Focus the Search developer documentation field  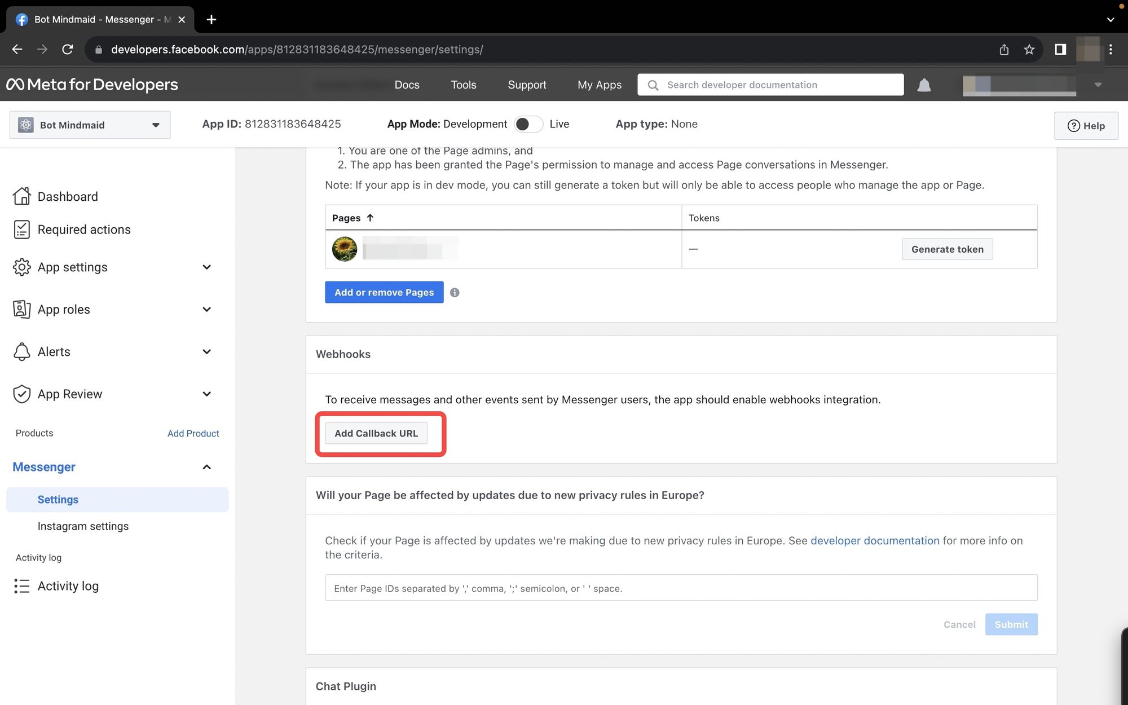click(770, 85)
